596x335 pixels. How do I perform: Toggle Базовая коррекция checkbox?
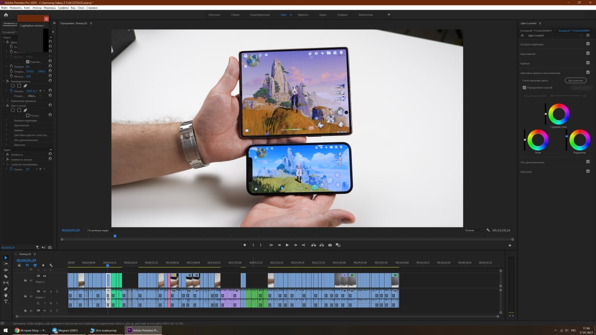588,44
